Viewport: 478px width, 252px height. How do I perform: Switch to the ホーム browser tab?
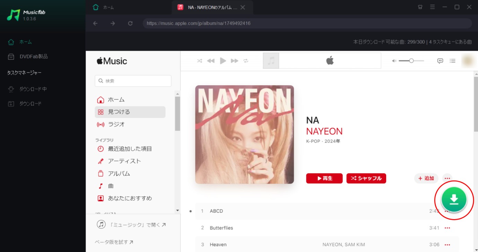[103, 7]
